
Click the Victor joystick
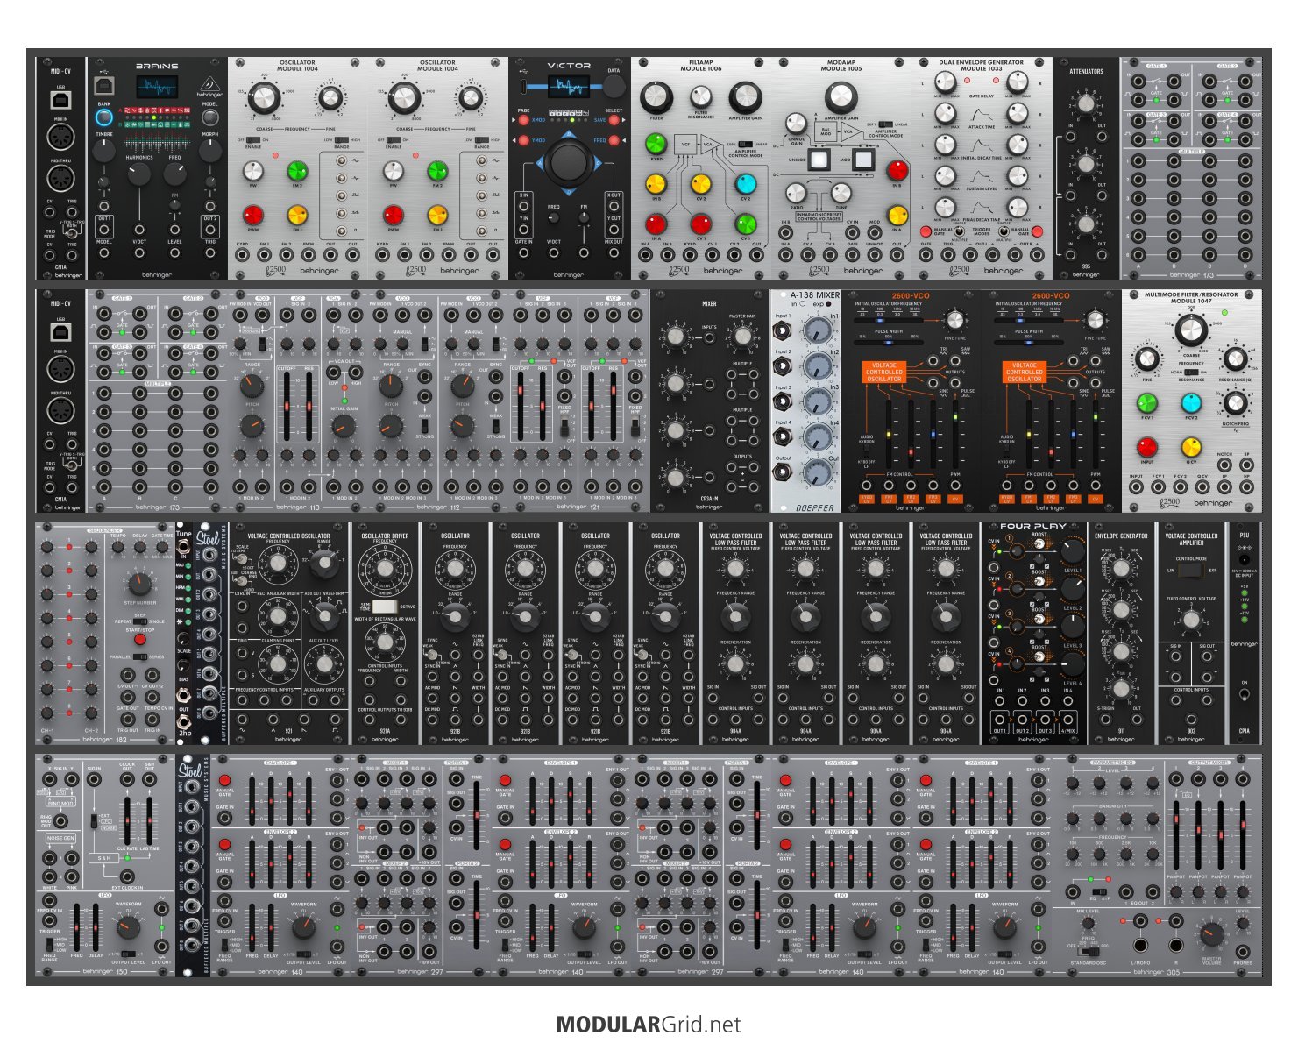click(569, 162)
